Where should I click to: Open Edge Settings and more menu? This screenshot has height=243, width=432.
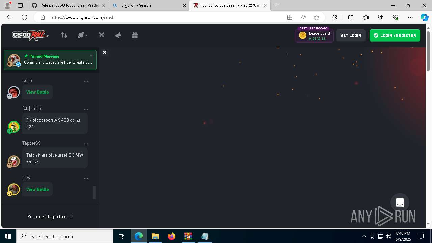(410, 17)
